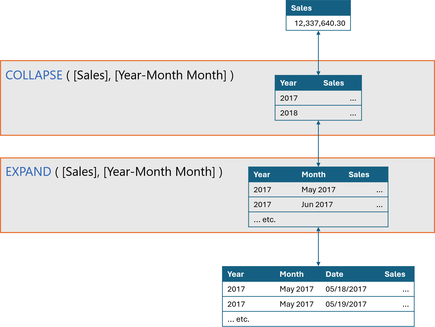Click the Date column header in bottom table
Screen dimensions: 435x327
point(334,274)
